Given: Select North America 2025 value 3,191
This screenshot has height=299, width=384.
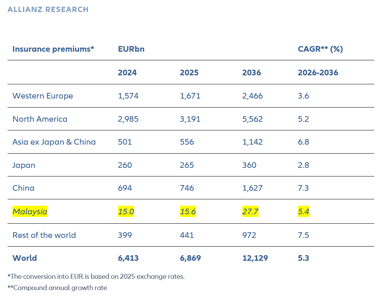Looking at the screenshot, I should click(x=190, y=119).
